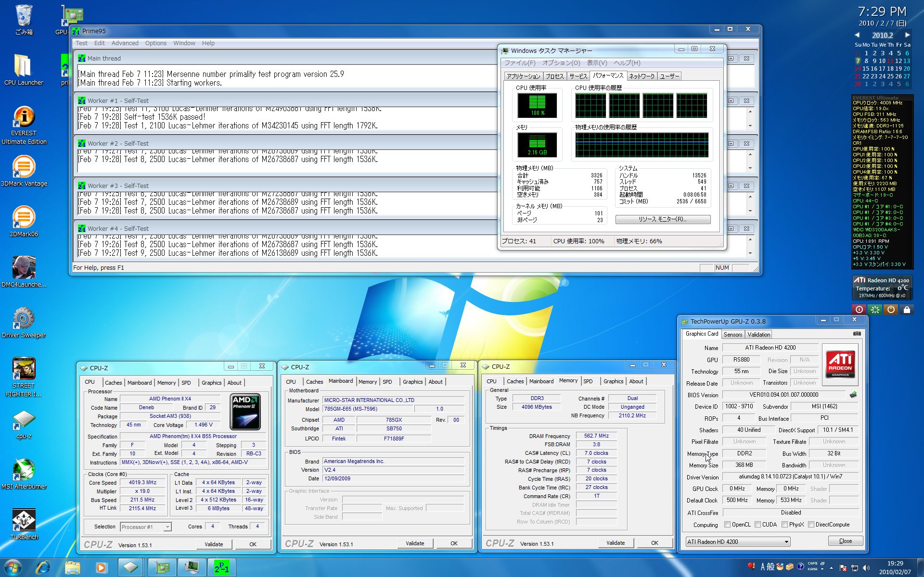The height and width of the screenshot is (577, 924).
Task: Click Validate in the leftmost CPU-Z window
Action: (214, 544)
